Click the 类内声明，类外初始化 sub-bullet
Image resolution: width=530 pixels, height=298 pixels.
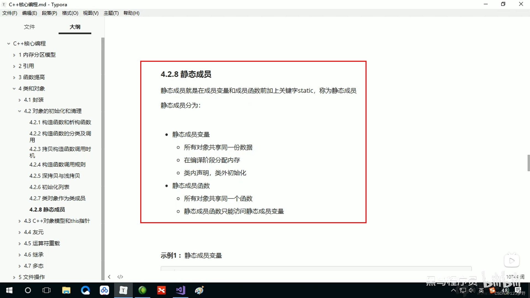click(x=215, y=173)
